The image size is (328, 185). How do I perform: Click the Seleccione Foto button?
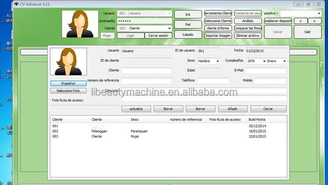[x=68, y=91]
